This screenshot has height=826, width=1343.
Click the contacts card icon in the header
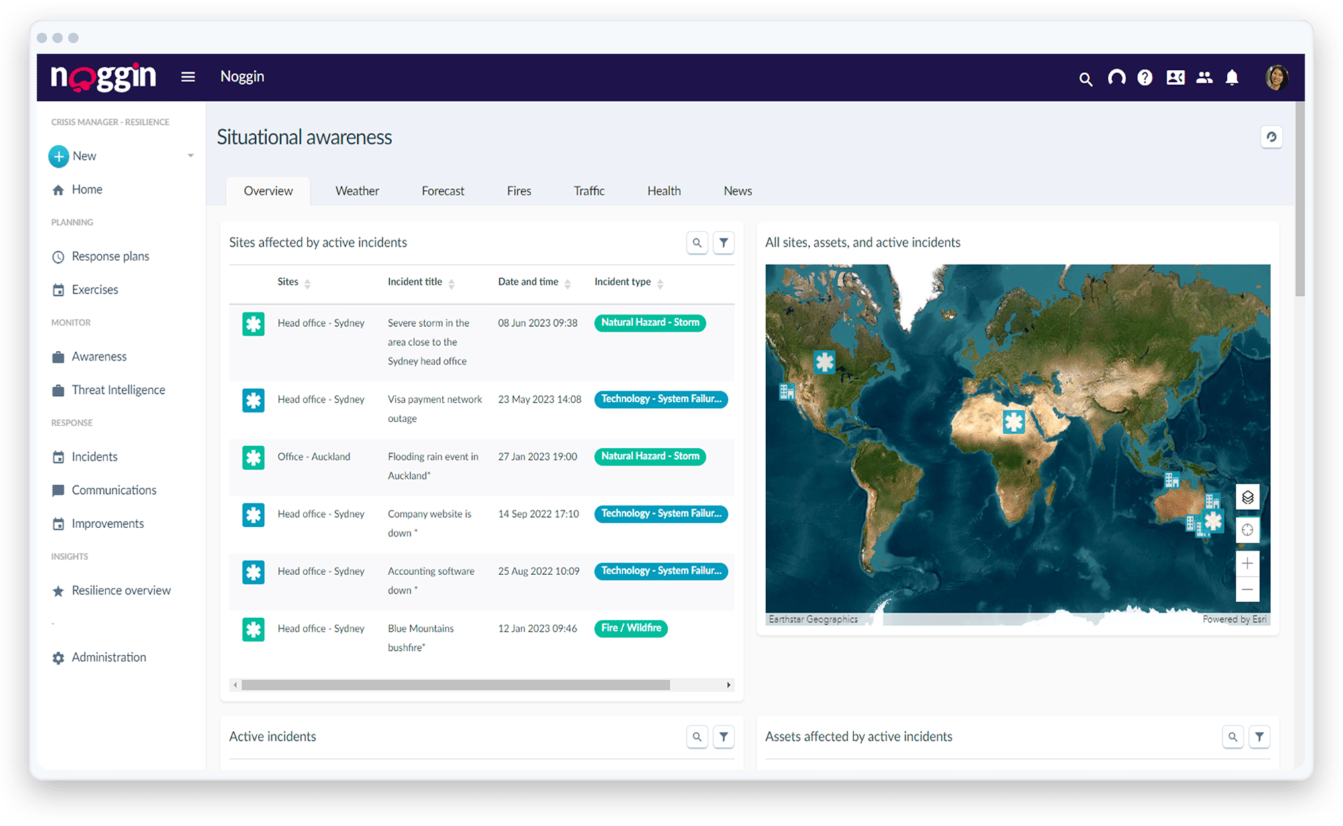tap(1175, 78)
